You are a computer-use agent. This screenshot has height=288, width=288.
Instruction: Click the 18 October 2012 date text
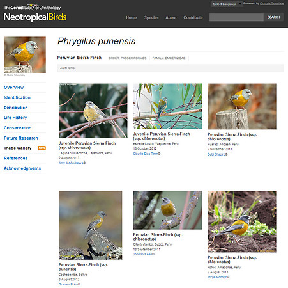(145, 148)
